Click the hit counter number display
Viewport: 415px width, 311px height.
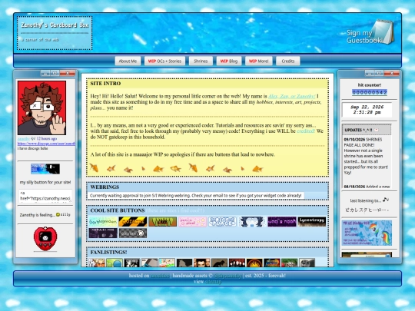point(370,92)
